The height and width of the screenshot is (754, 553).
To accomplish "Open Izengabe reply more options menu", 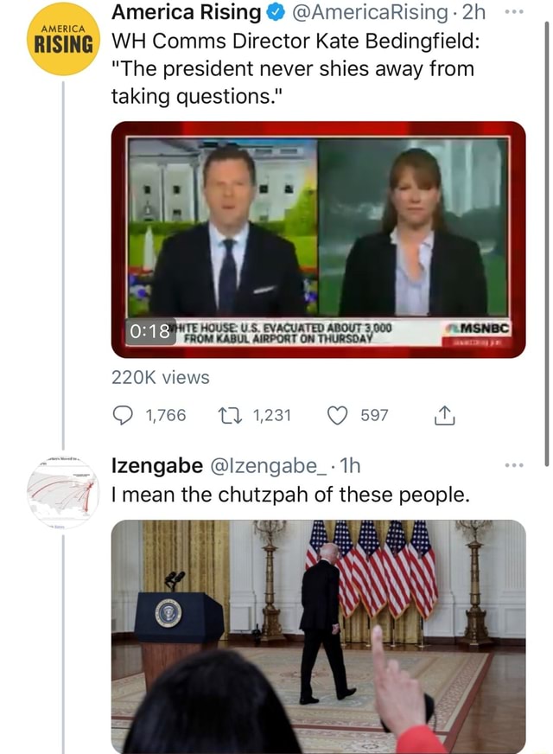I will (x=512, y=465).
